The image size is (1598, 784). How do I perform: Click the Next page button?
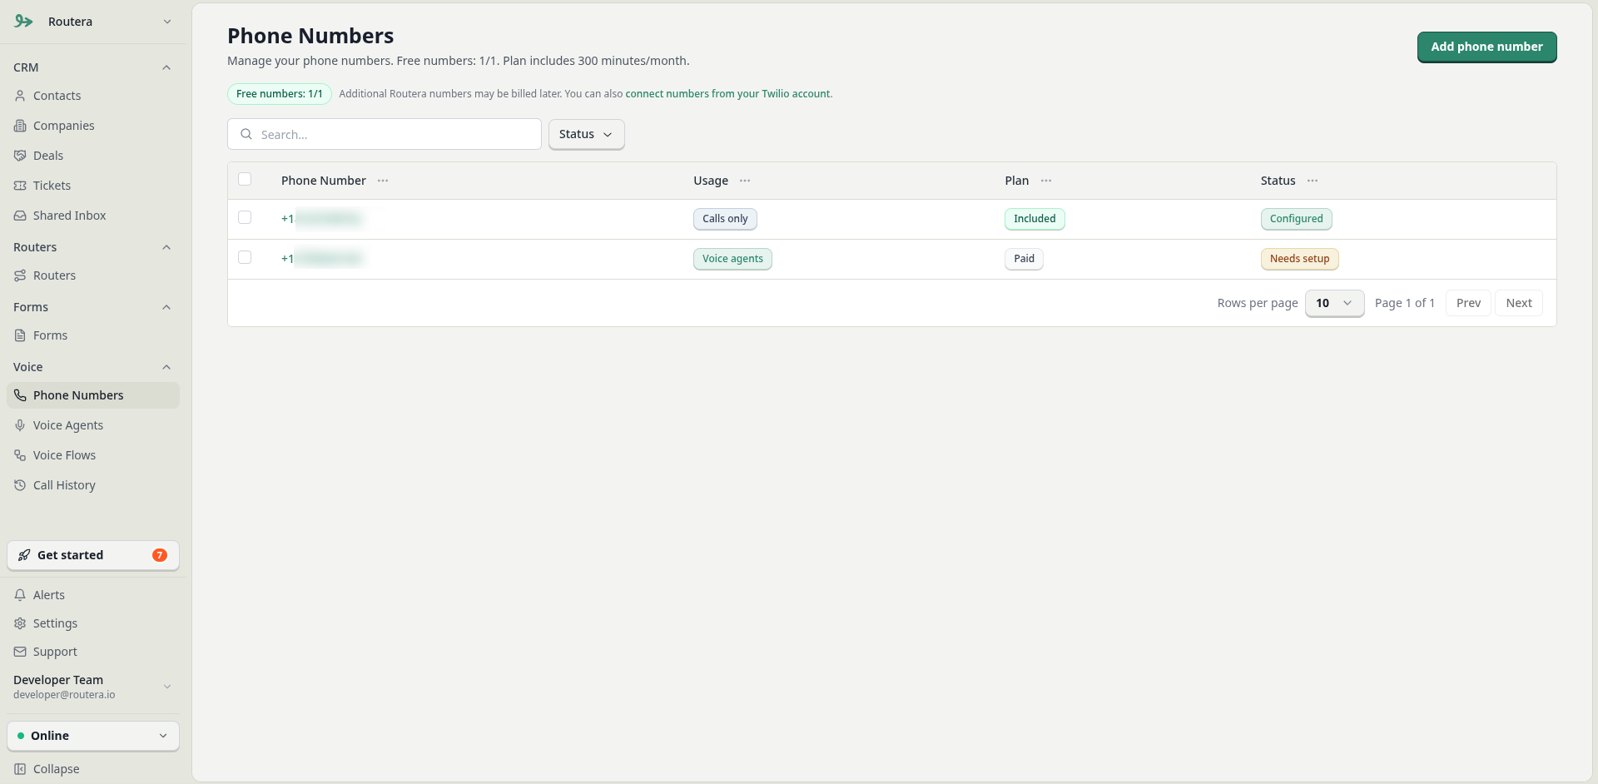click(1519, 303)
